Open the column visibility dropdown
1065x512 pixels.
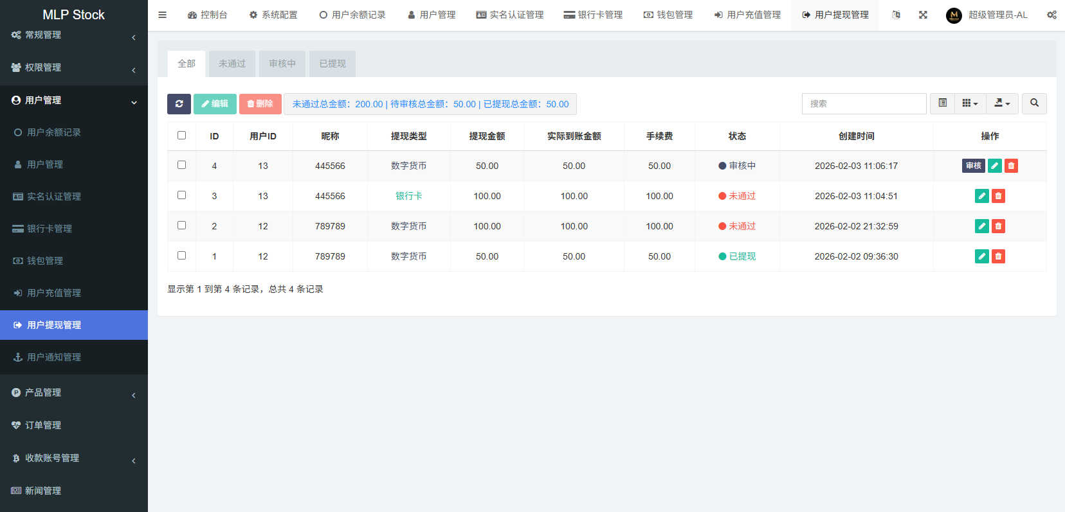[970, 103]
